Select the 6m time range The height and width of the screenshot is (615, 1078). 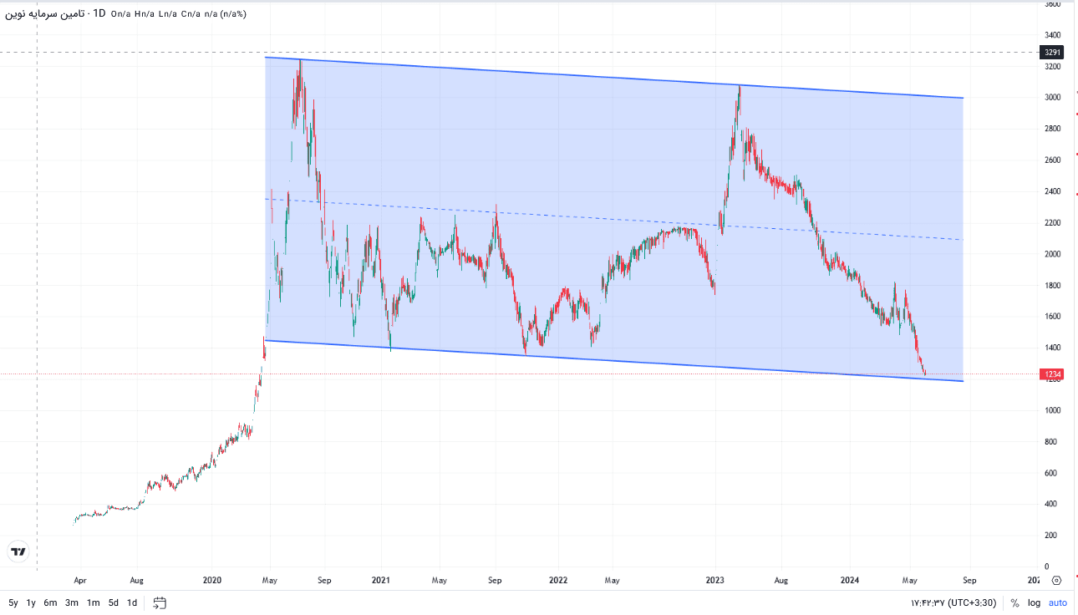click(51, 602)
